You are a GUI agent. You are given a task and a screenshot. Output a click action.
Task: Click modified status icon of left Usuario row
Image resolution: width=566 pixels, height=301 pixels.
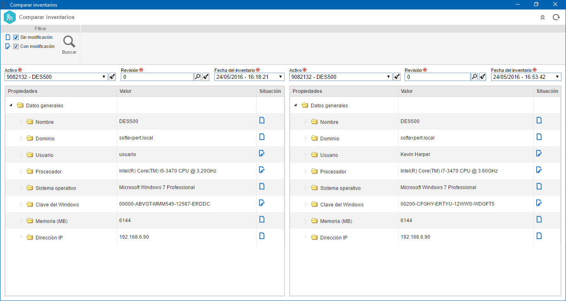tap(261, 154)
